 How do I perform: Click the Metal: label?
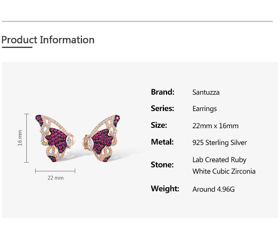point(162,142)
